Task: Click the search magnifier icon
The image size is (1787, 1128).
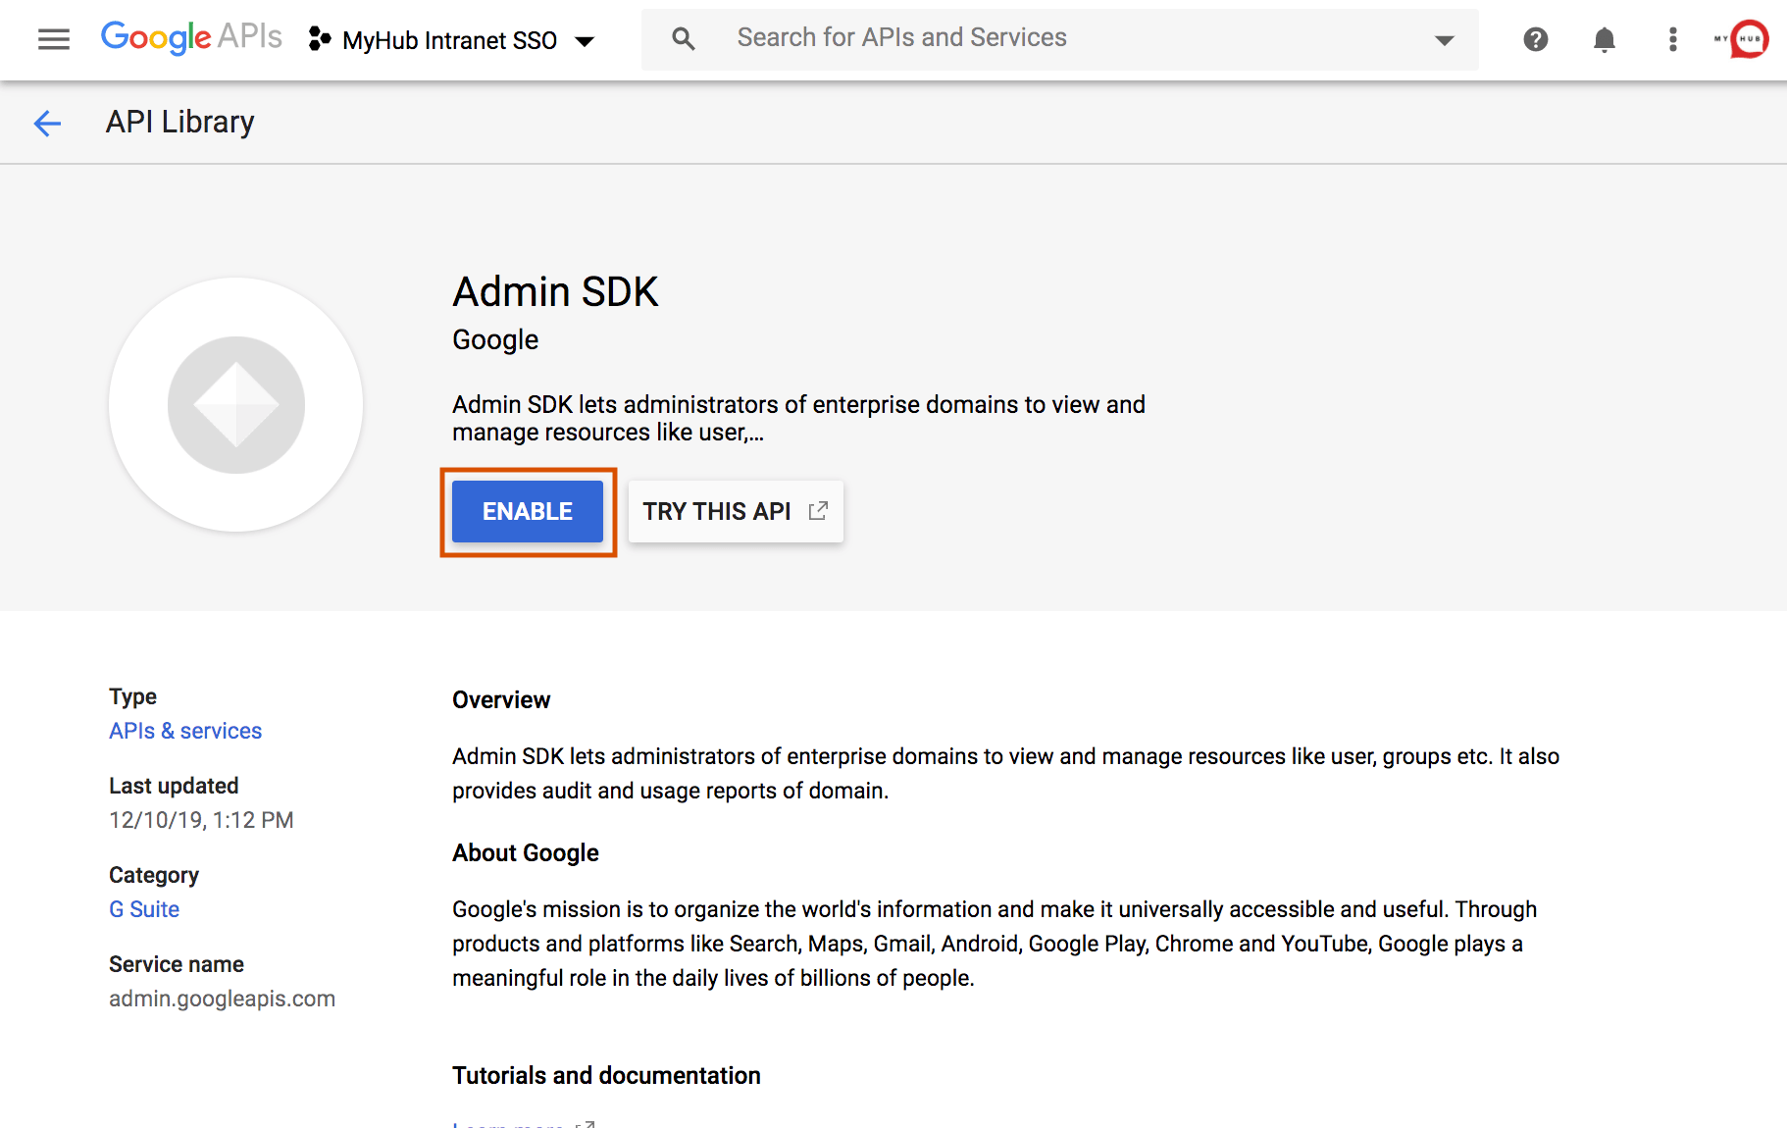Action: tap(684, 39)
